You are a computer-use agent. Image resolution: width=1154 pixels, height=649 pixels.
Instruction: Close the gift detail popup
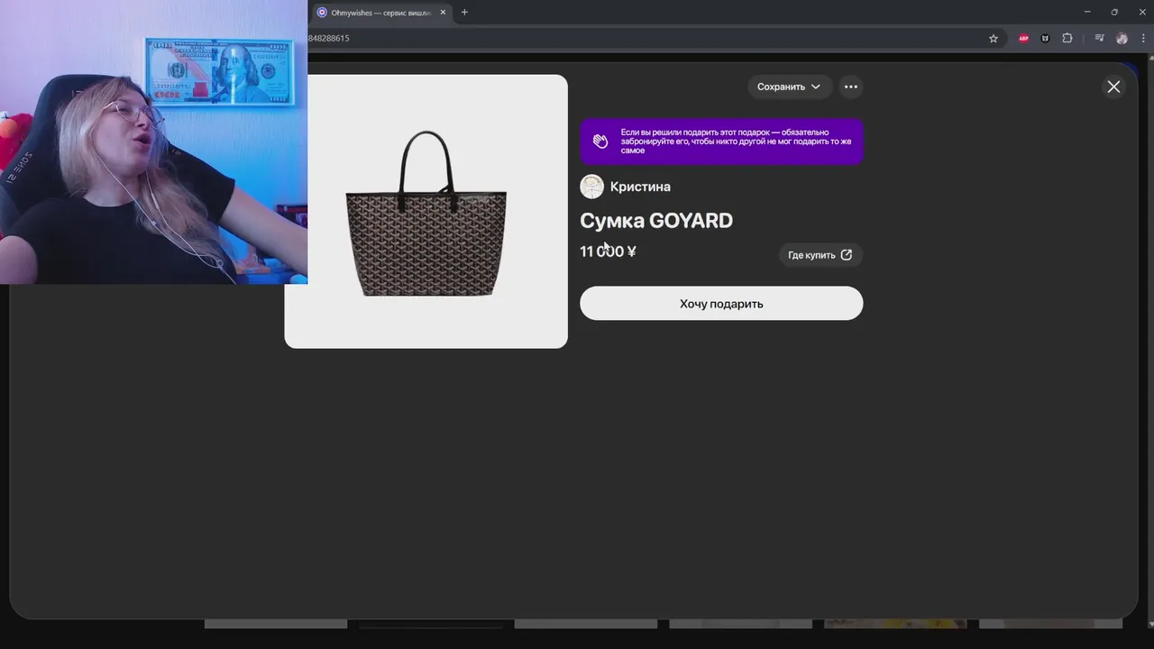pyautogui.click(x=1113, y=87)
